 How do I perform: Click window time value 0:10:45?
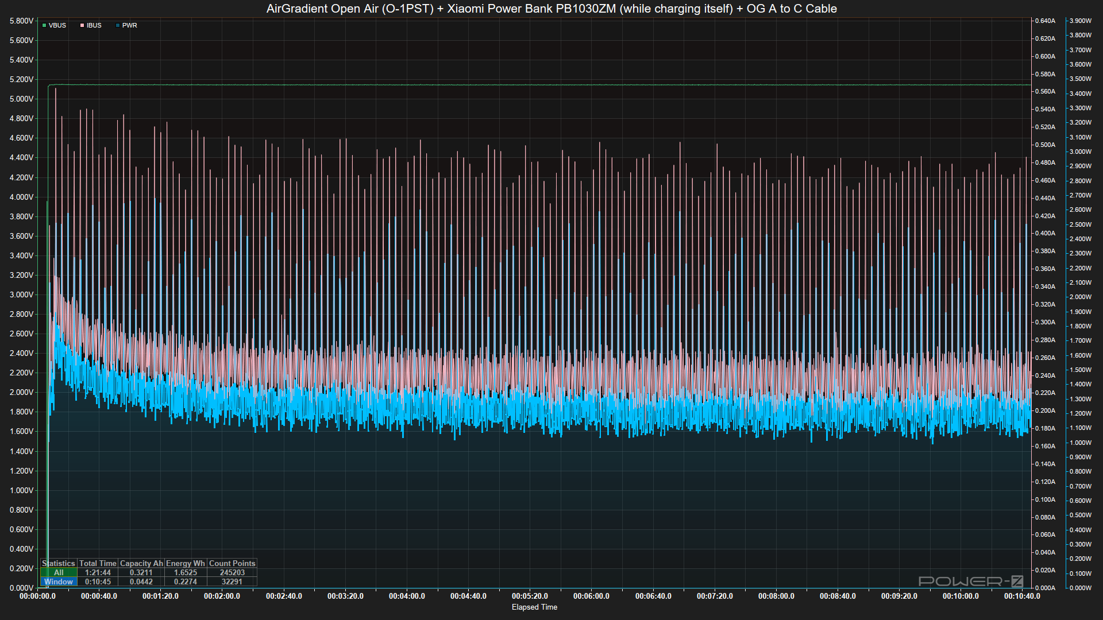pos(98,582)
